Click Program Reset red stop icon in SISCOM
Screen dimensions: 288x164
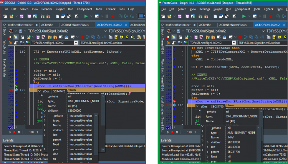tap(113, 16)
